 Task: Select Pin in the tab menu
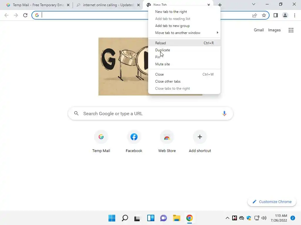click(184, 57)
